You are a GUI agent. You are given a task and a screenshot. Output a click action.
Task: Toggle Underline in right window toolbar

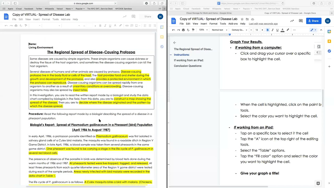click(277, 30)
